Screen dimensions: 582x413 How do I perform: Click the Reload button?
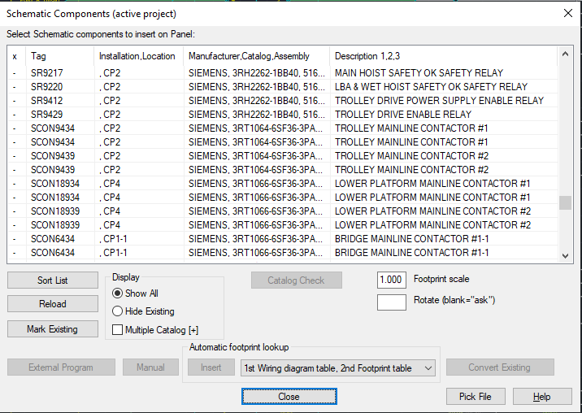click(x=53, y=304)
